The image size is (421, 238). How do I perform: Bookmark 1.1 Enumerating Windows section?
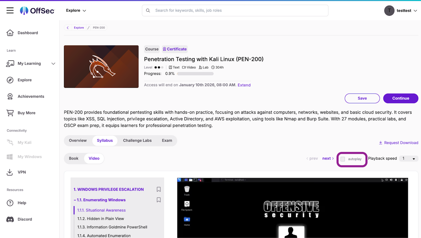pos(159,200)
